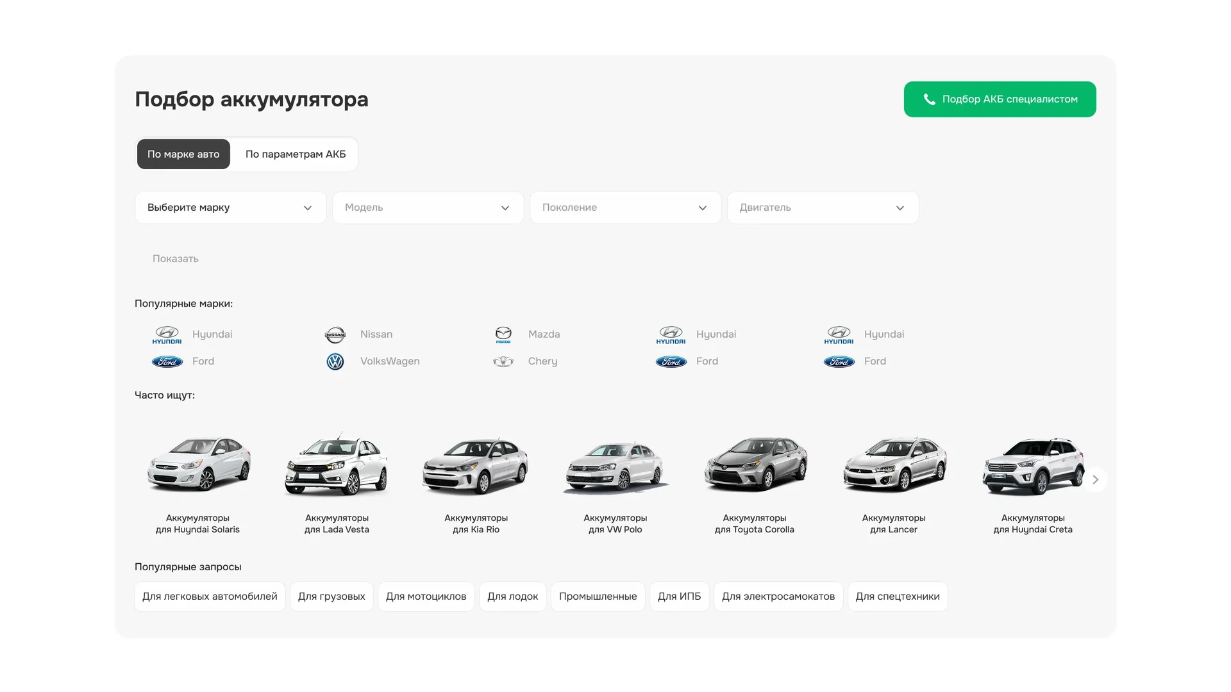This screenshot has width=1231, height=692.
Task: Select the Kia Rio car image
Action: point(476,466)
